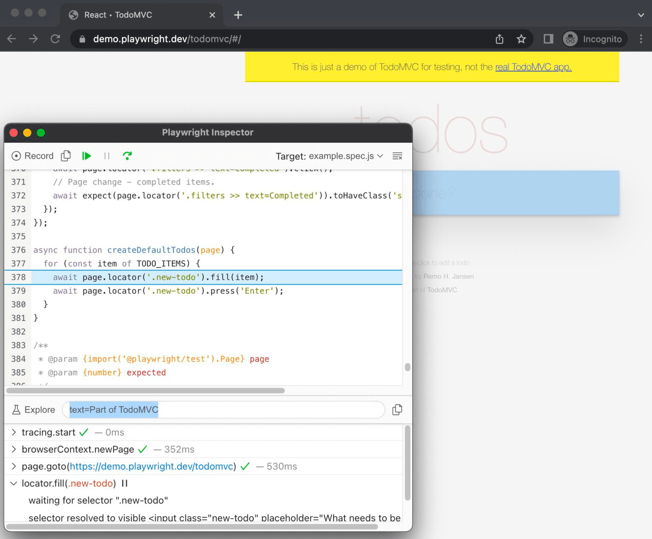652x539 pixels.
Task: Bookmark the page with star icon
Action: tap(521, 39)
